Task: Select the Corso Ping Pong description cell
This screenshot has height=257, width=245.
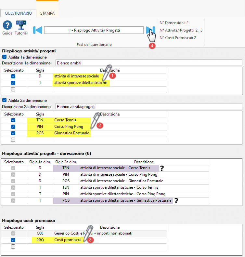Action: point(110,127)
